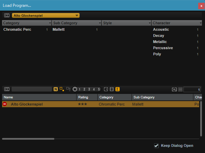The height and width of the screenshot is (153, 205).
Task: Close the Load Program dialog
Action: pos(201,6)
